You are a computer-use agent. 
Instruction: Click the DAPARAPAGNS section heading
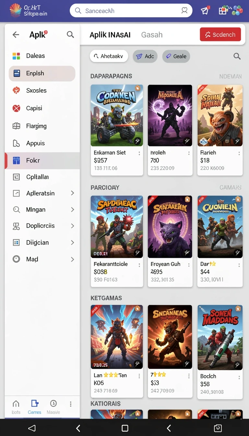(111, 76)
